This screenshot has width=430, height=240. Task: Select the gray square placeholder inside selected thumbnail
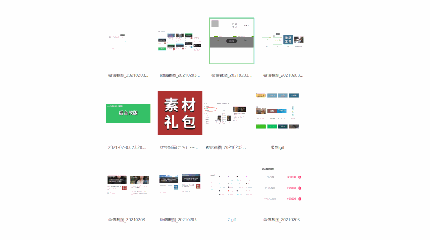coord(215,25)
